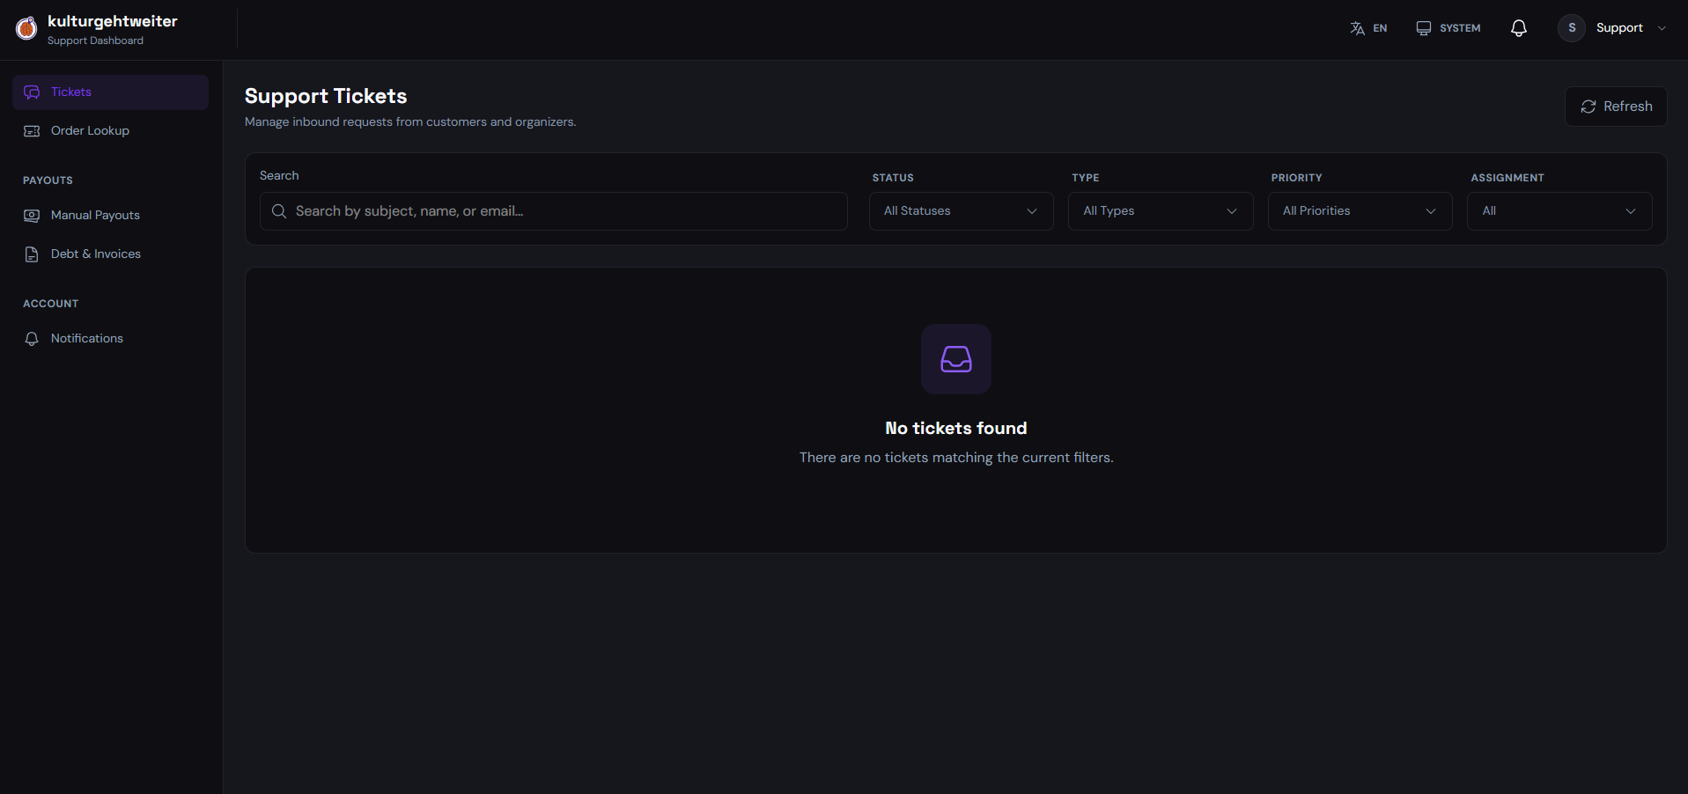This screenshot has height=794, width=1688.
Task: Click the S user avatar
Action: pyautogui.click(x=1572, y=28)
